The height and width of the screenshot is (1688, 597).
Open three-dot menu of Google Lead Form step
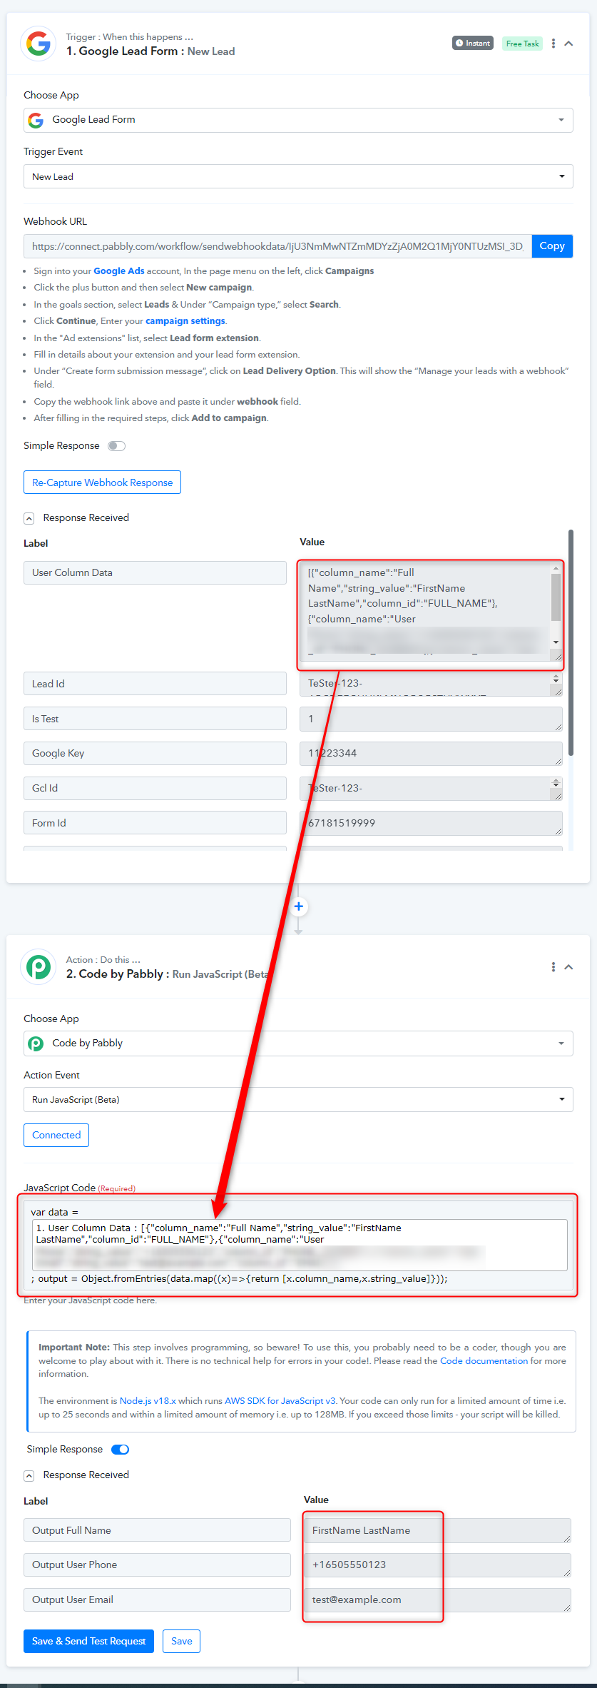click(x=553, y=44)
